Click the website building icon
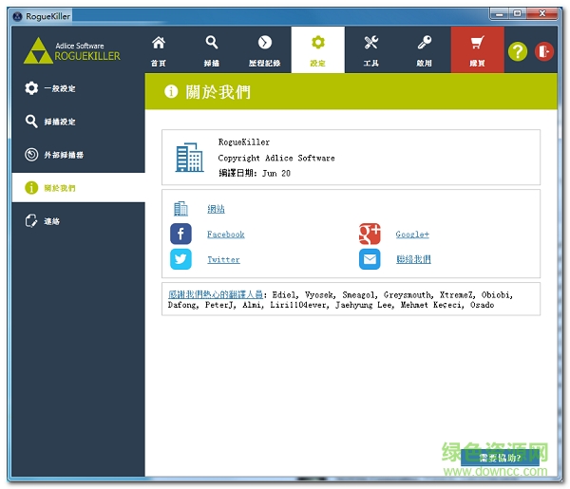This screenshot has width=570, height=489. [x=180, y=209]
